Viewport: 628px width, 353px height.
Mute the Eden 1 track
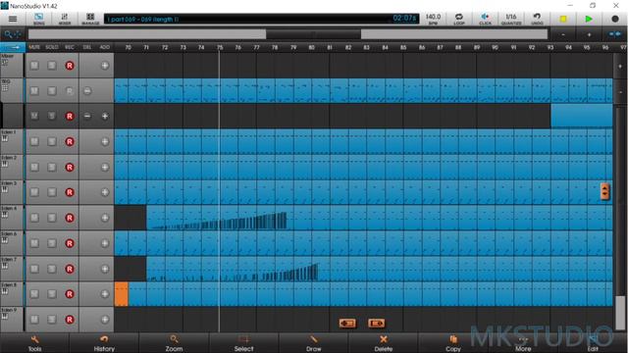[34, 141]
